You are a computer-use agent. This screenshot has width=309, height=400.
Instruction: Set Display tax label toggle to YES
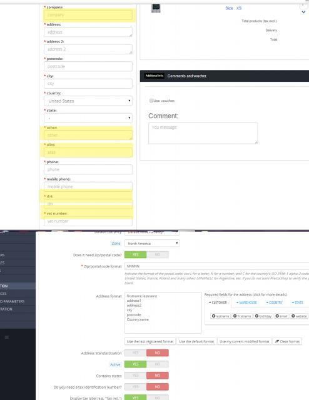(136, 397)
